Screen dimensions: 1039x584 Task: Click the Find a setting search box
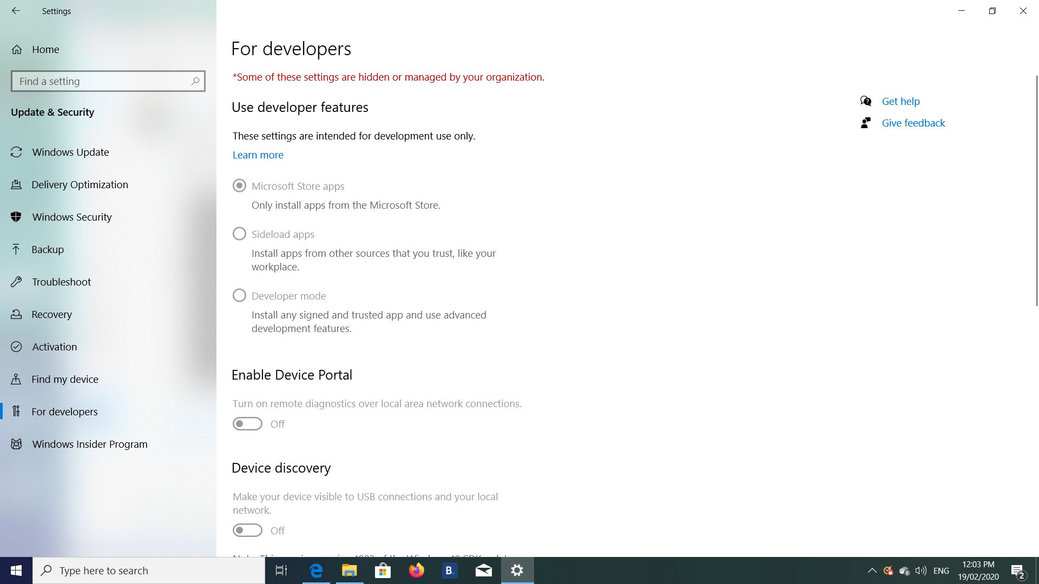103,81
